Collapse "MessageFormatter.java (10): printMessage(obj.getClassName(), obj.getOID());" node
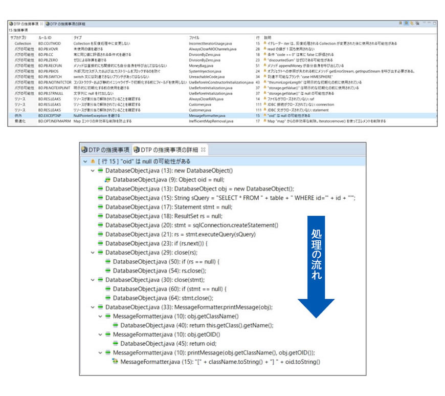445x396 pixels. tap(100, 352)
